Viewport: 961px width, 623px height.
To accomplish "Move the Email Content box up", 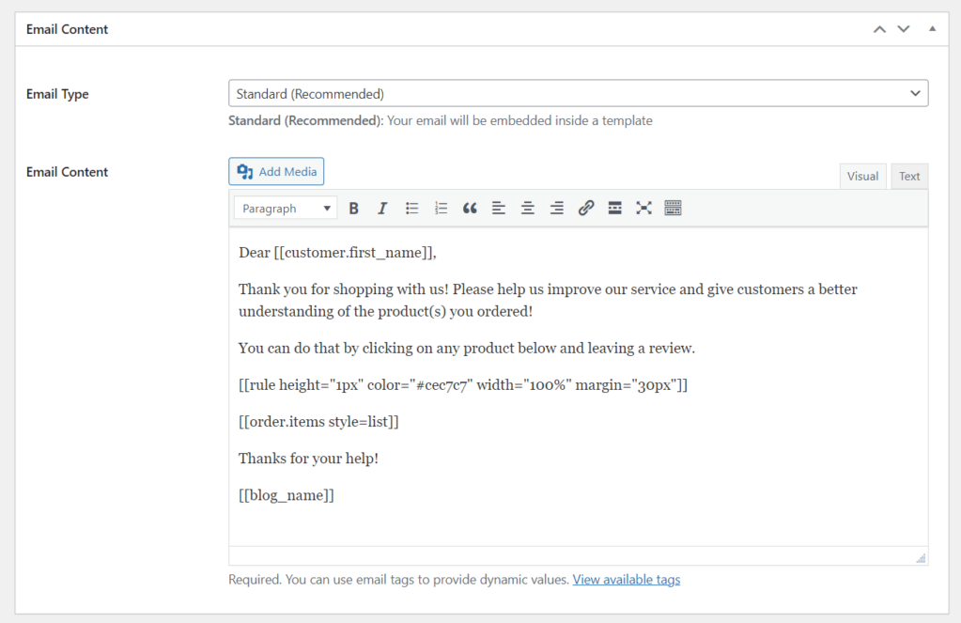I will [878, 28].
